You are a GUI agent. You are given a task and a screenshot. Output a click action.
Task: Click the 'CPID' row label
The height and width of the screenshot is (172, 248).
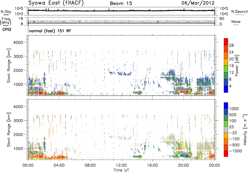[7, 29]
